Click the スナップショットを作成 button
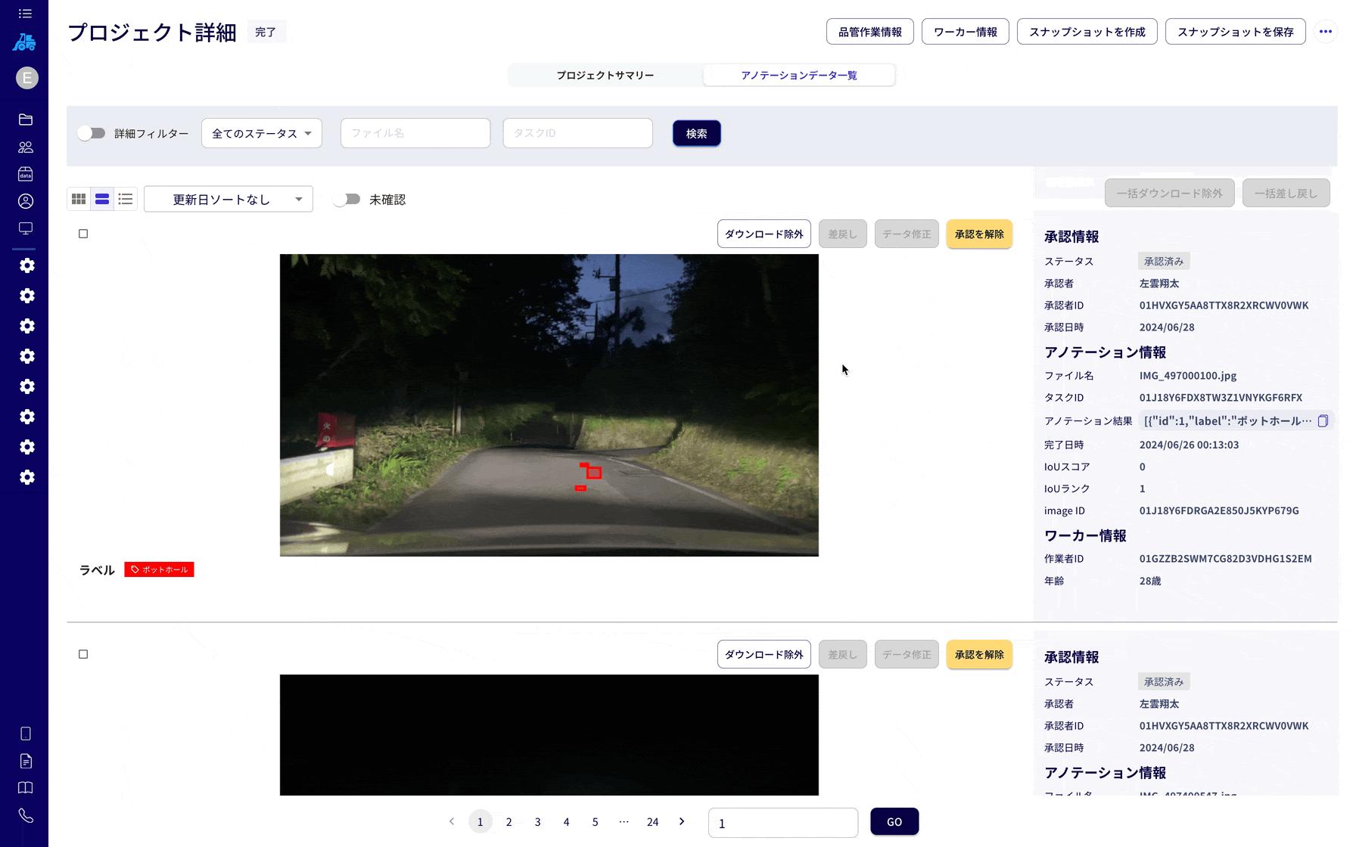This screenshot has width=1356, height=847. point(1087,32)
